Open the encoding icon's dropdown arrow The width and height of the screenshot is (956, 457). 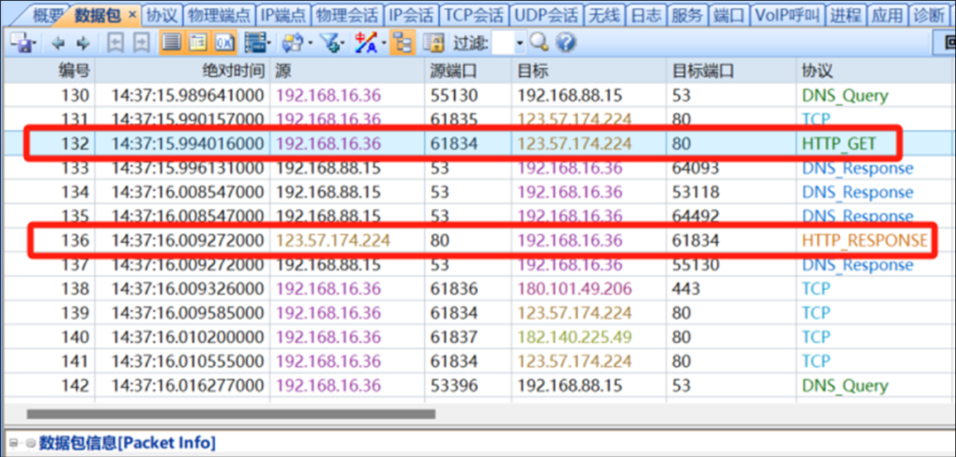coord(383,43)
